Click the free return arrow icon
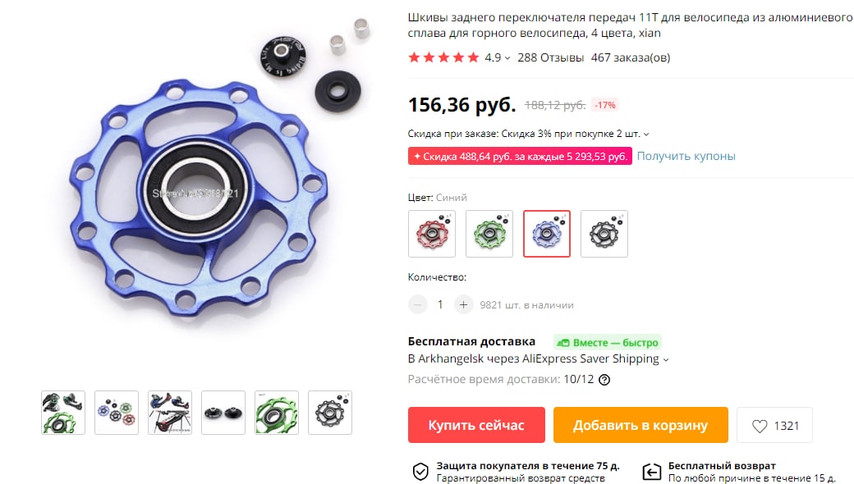 tap(651, 472)
